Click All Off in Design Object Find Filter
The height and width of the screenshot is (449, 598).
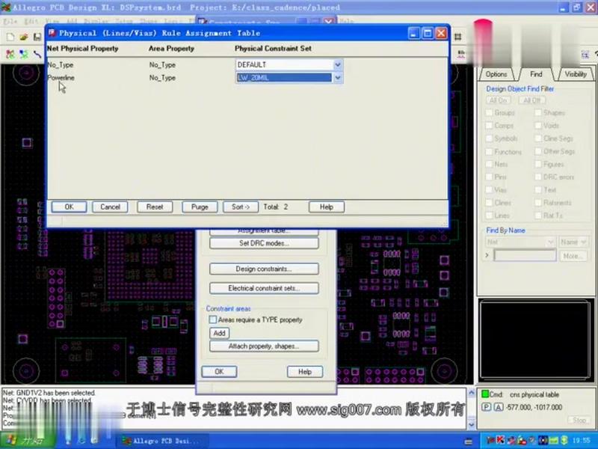tap(531, 101)
